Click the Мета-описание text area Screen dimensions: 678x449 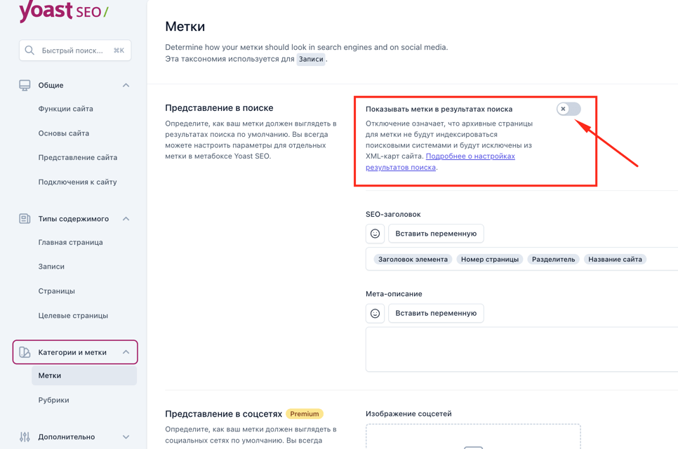[521, 349]
